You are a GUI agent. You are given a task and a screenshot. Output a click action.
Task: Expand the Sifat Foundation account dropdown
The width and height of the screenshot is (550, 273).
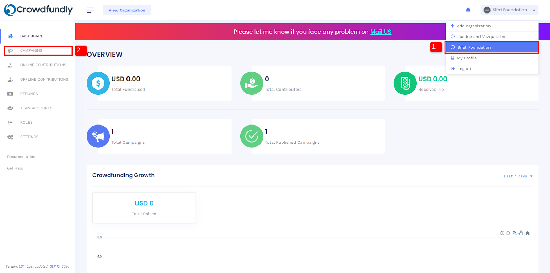(509, 10)
